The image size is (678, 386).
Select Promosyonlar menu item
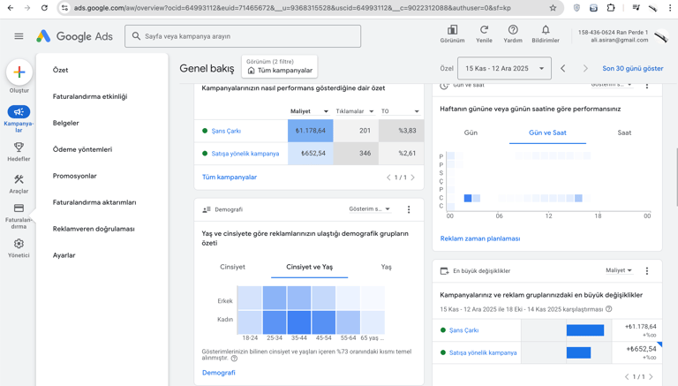pos(74,176)
